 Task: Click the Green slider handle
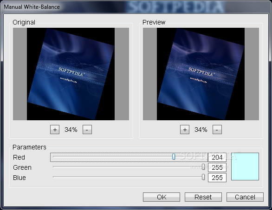click(x=203, y=167)
